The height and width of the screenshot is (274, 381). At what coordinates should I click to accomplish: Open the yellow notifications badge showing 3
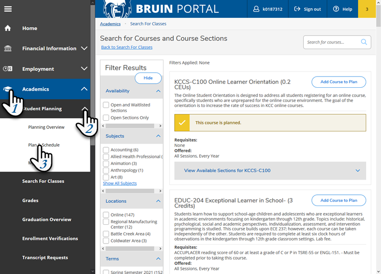coord(367,9)
